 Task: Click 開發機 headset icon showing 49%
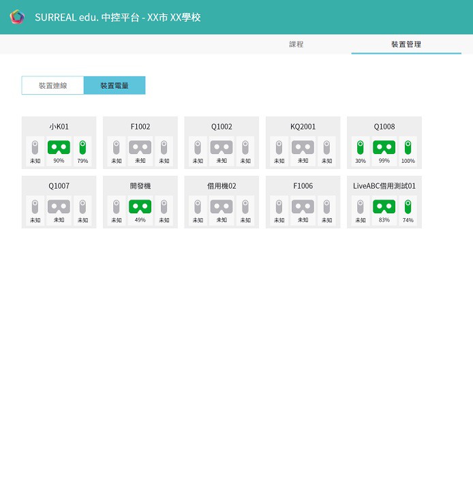[140, 206]
